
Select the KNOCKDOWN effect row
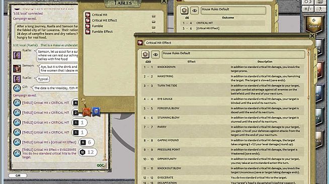(223, 69)
